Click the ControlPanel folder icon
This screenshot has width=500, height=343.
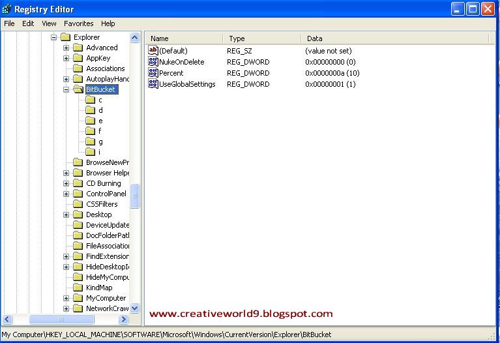pos(78,194)
